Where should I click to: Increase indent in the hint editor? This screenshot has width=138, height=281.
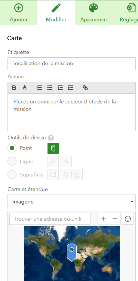point(71,88)
